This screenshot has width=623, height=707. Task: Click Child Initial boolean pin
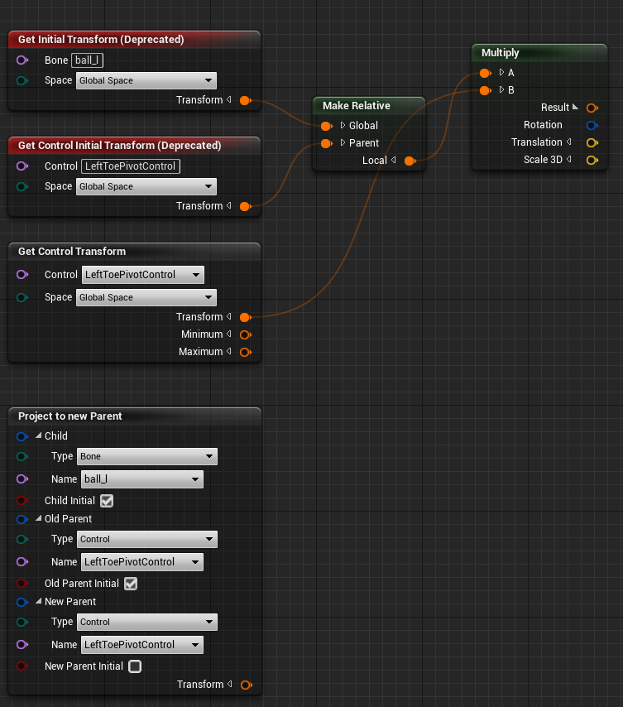click(22, 501)
